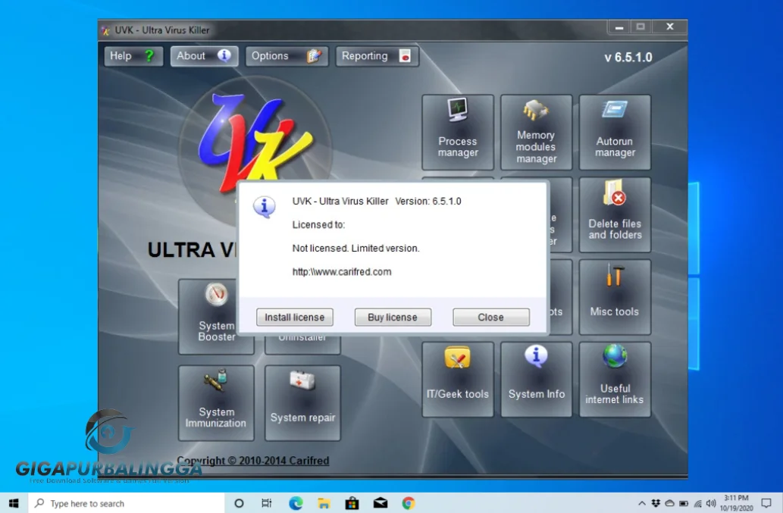Click the About toolbar button
Screen dimensions: 783x513
coord(204,56)
